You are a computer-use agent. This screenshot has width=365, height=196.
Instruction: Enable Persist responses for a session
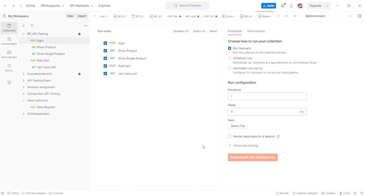[x=230, y=137]
